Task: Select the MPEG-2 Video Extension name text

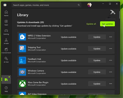Action: point(39,36)
